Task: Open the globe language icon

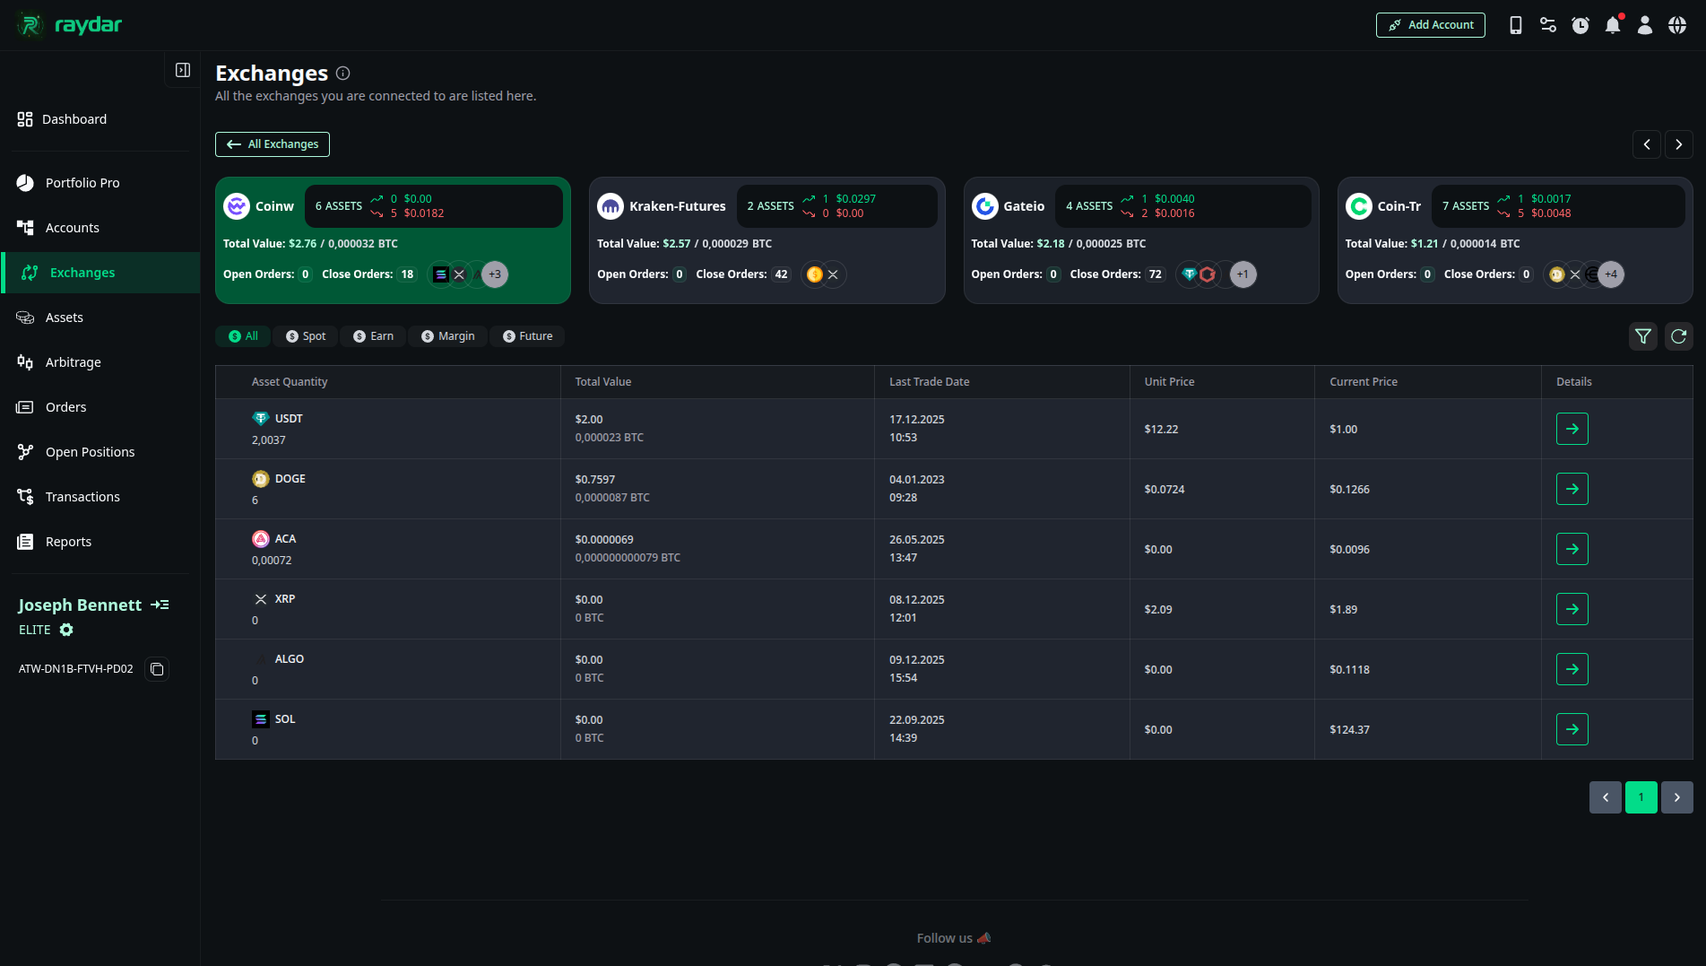Action: pos(1677,24)
